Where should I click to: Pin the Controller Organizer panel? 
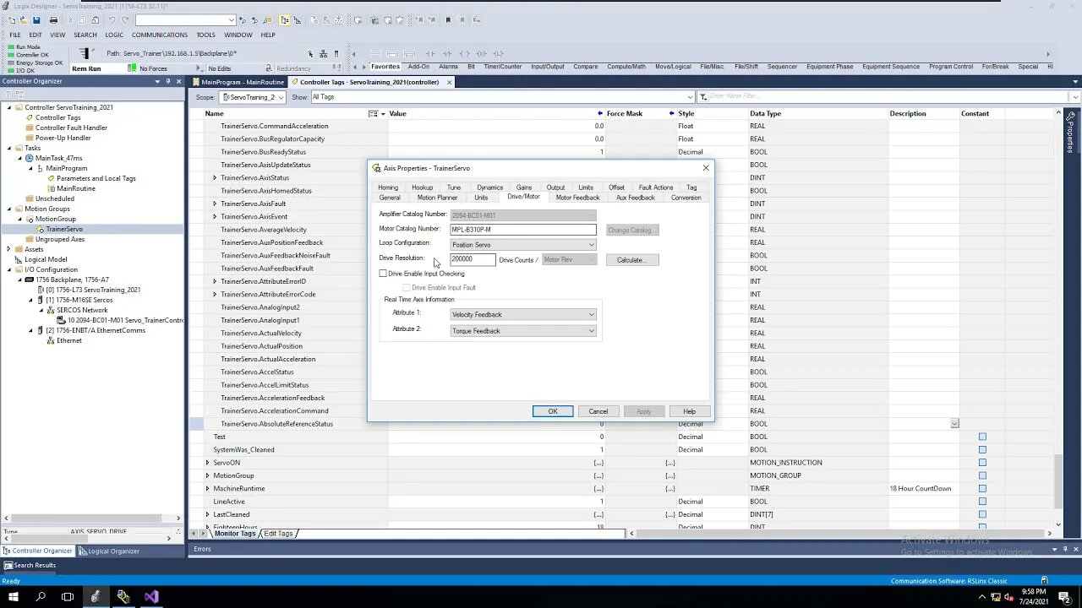click(x=167, y=81)
